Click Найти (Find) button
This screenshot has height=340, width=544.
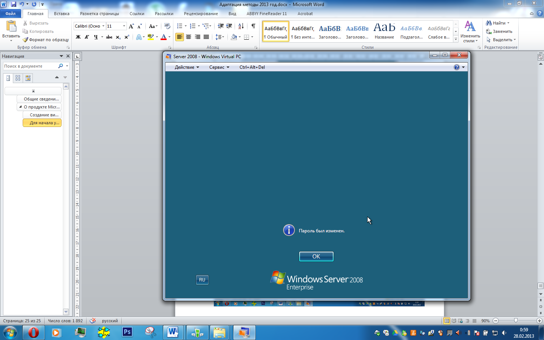498,23
